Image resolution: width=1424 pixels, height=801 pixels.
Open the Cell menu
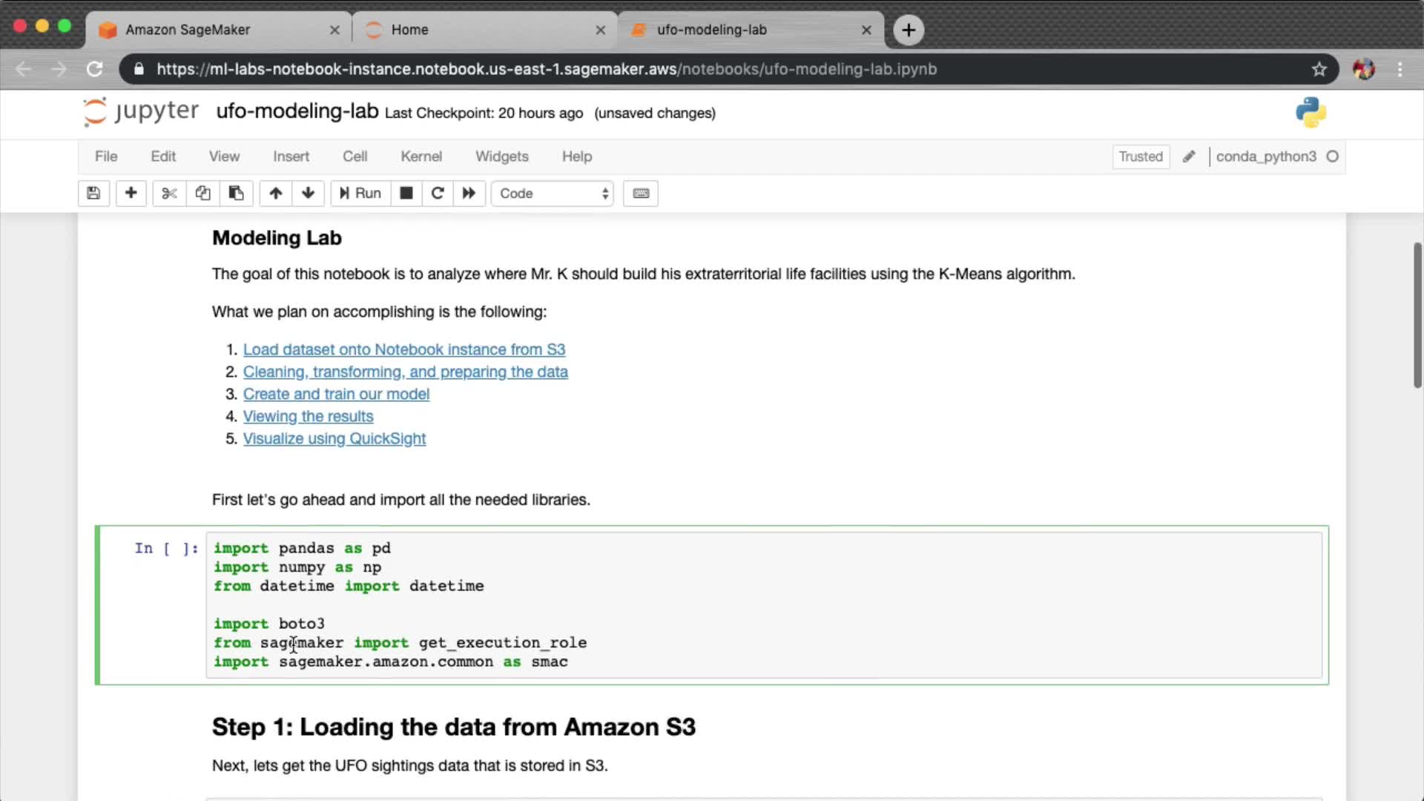point(355,156)
